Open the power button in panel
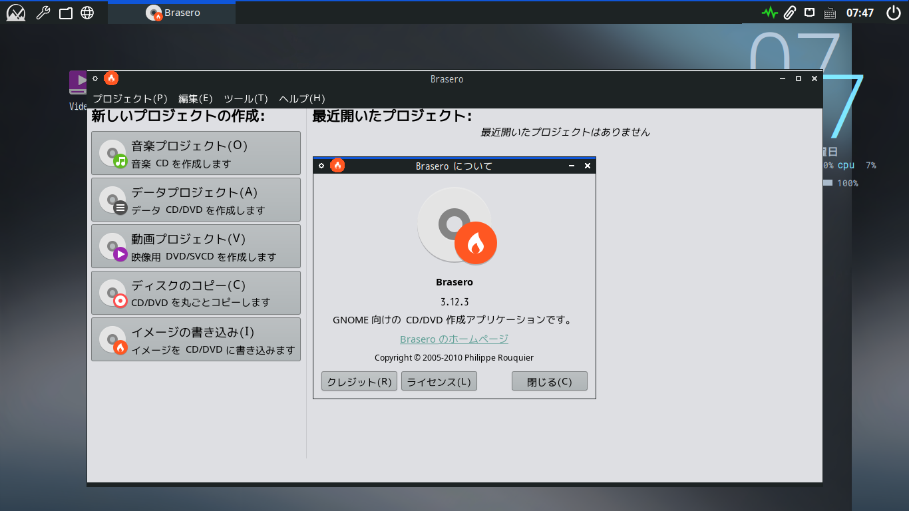This screenshot has height=511, width=909. click(x=894, y=13)
